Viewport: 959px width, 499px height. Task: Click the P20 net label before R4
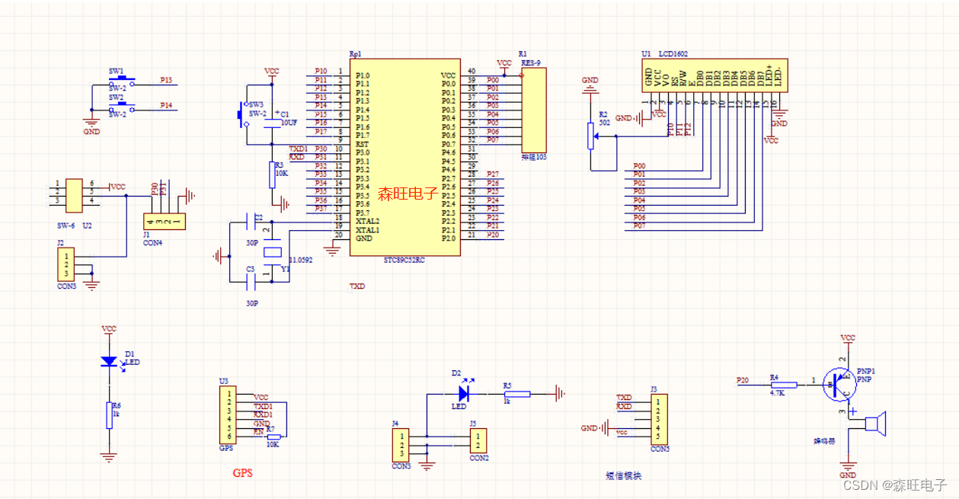pos(743,379)
